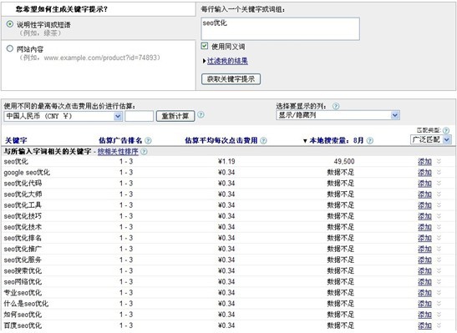Expand match options chevron in seo优化技术 row
The height and width of the screenshot is (333, 457).
pyautogui.click(x=439, y=227)
